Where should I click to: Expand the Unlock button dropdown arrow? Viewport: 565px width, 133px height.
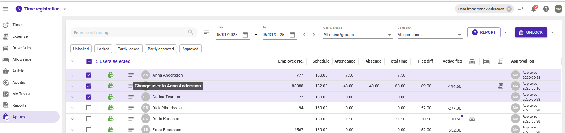552,32
